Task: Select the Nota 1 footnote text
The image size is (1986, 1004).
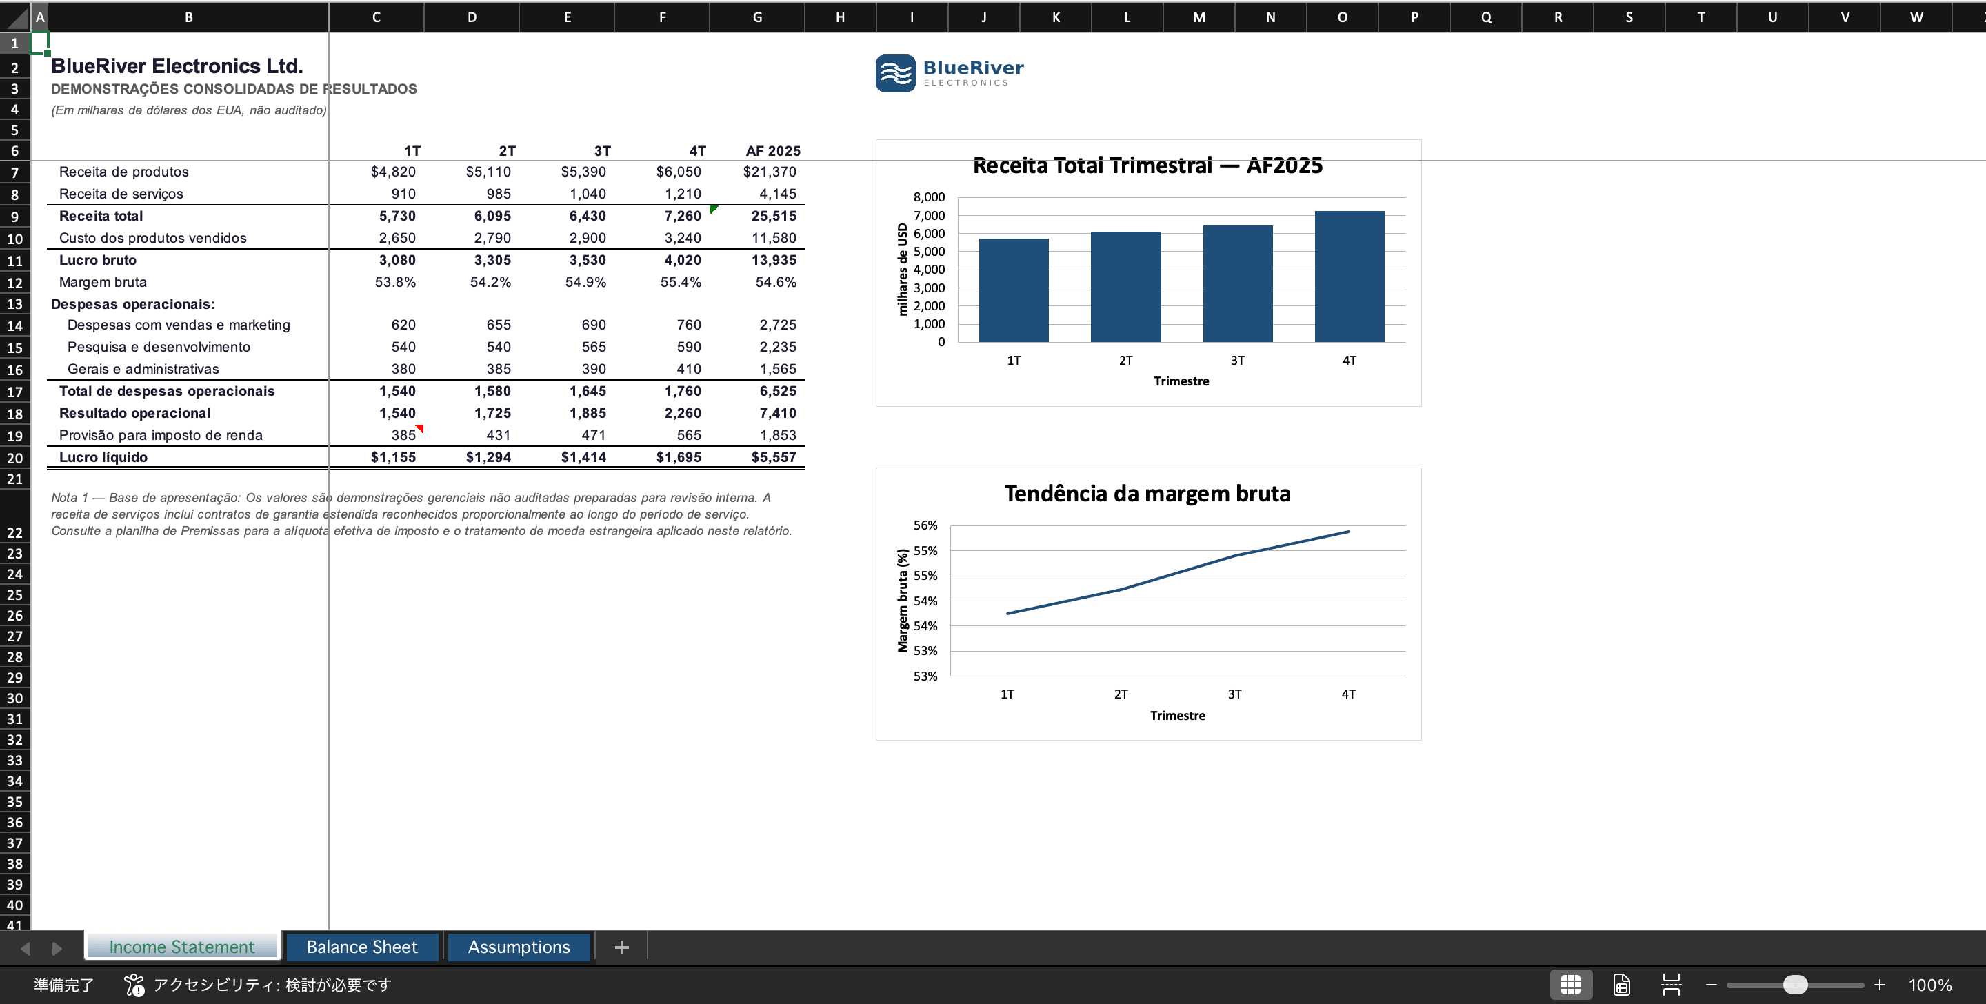Action: tap(422, 514)
